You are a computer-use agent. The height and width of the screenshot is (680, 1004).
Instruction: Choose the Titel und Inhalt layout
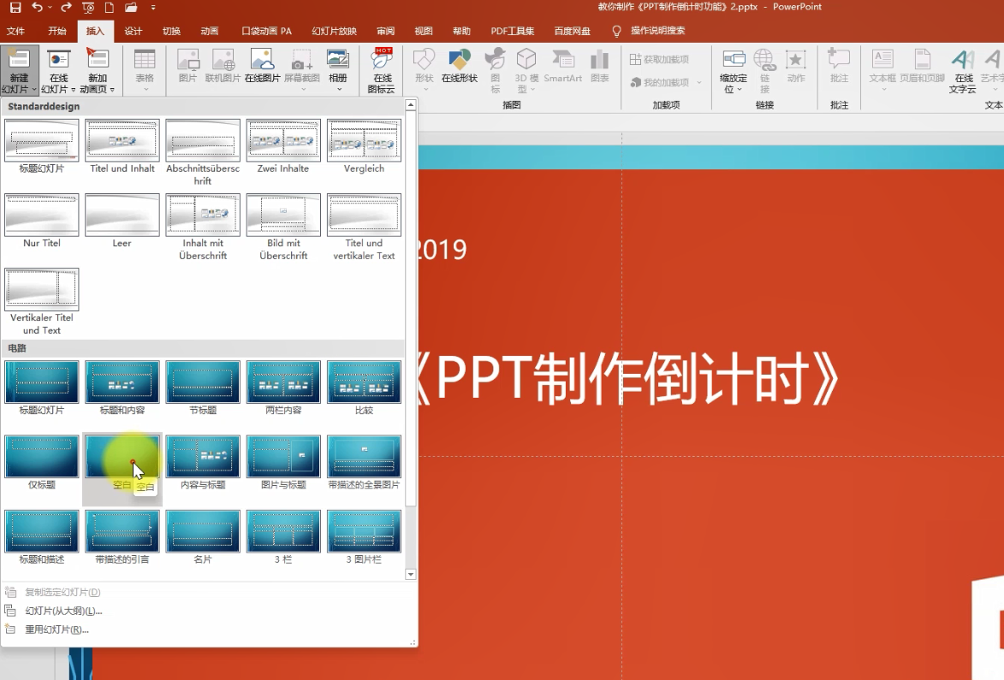[122, 146]
